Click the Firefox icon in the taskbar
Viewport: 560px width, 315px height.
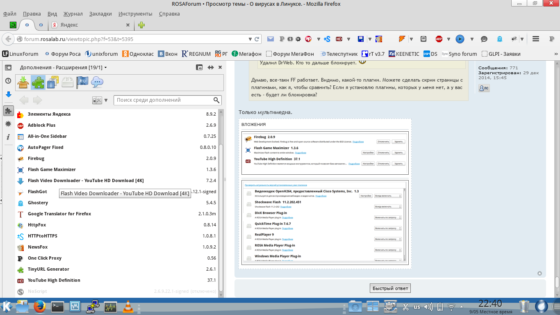pos(40,306)
